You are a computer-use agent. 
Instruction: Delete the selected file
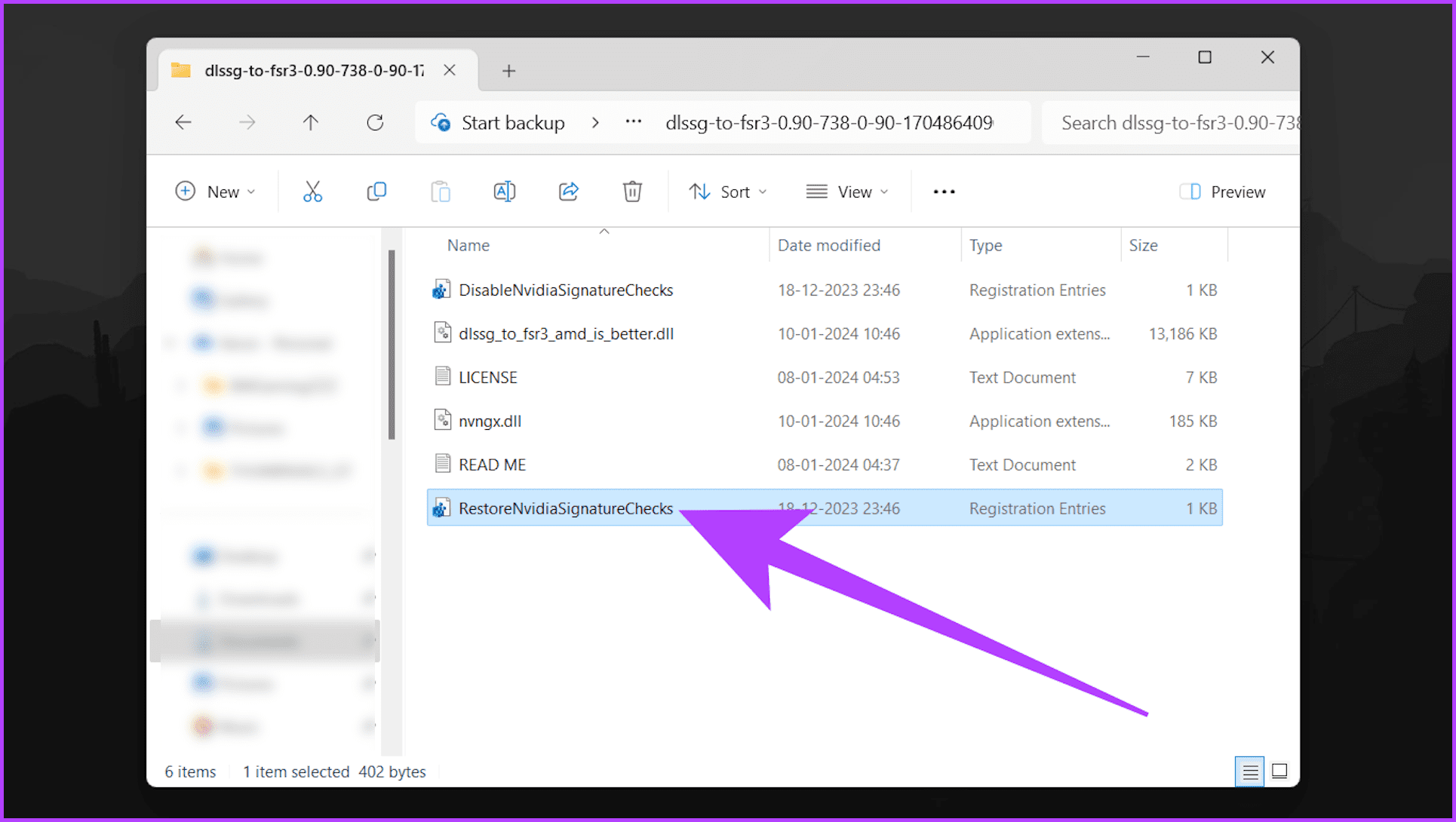click(632, 191)
